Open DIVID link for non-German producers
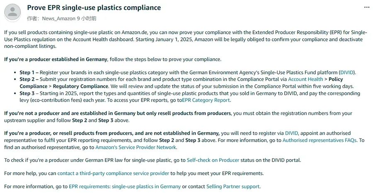This screenshot has height=193, width=373. pyautogui.click(x=291, y=133)
